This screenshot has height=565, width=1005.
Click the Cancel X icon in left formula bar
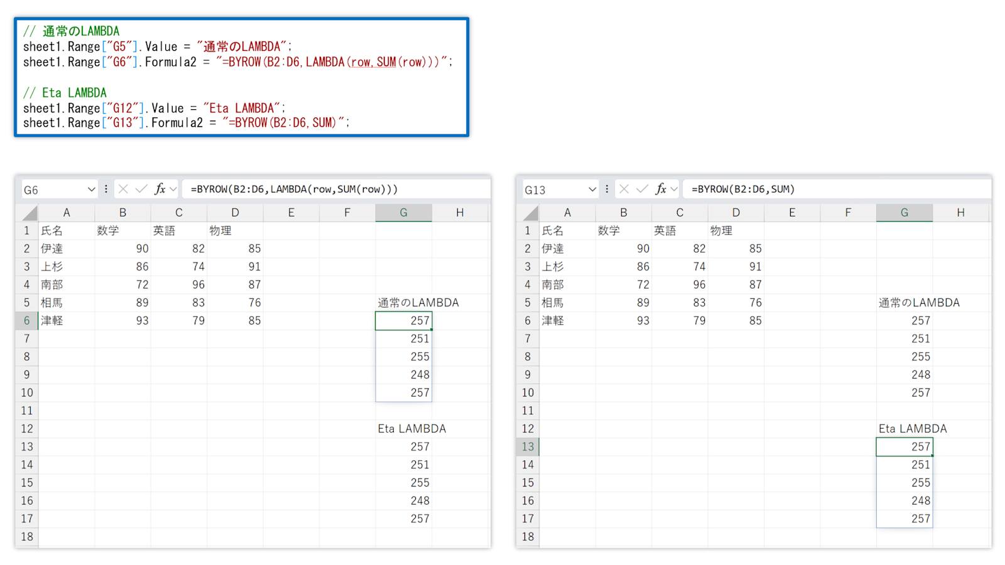(x=123, y=189)
